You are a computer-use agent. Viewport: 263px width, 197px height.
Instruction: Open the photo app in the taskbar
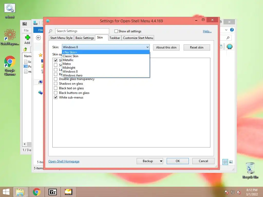pos(68,192)
